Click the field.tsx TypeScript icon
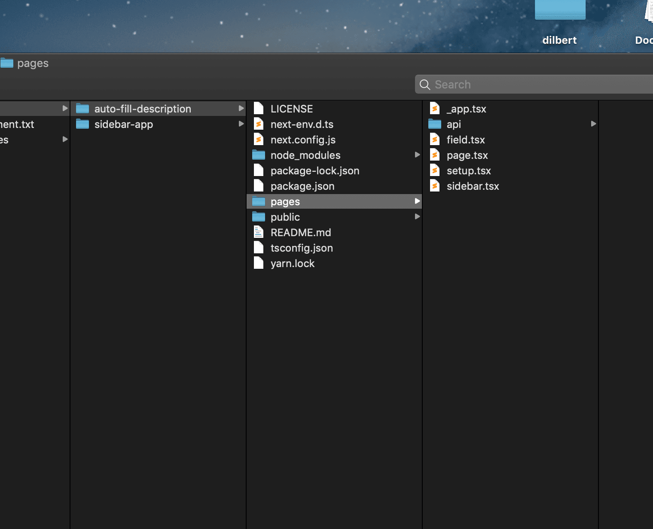The width and height of the screenshot is (653, 529). point(435,140)
